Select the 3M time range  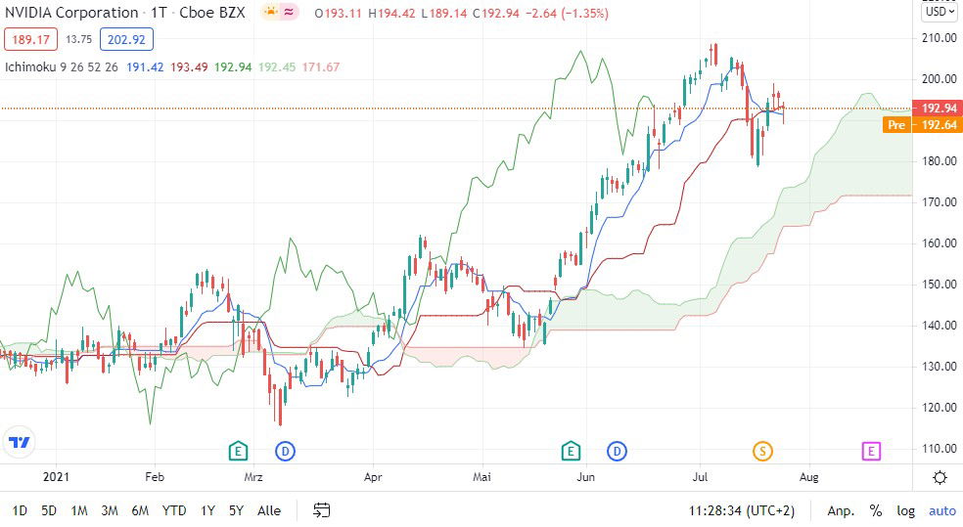tap(110, 510)
